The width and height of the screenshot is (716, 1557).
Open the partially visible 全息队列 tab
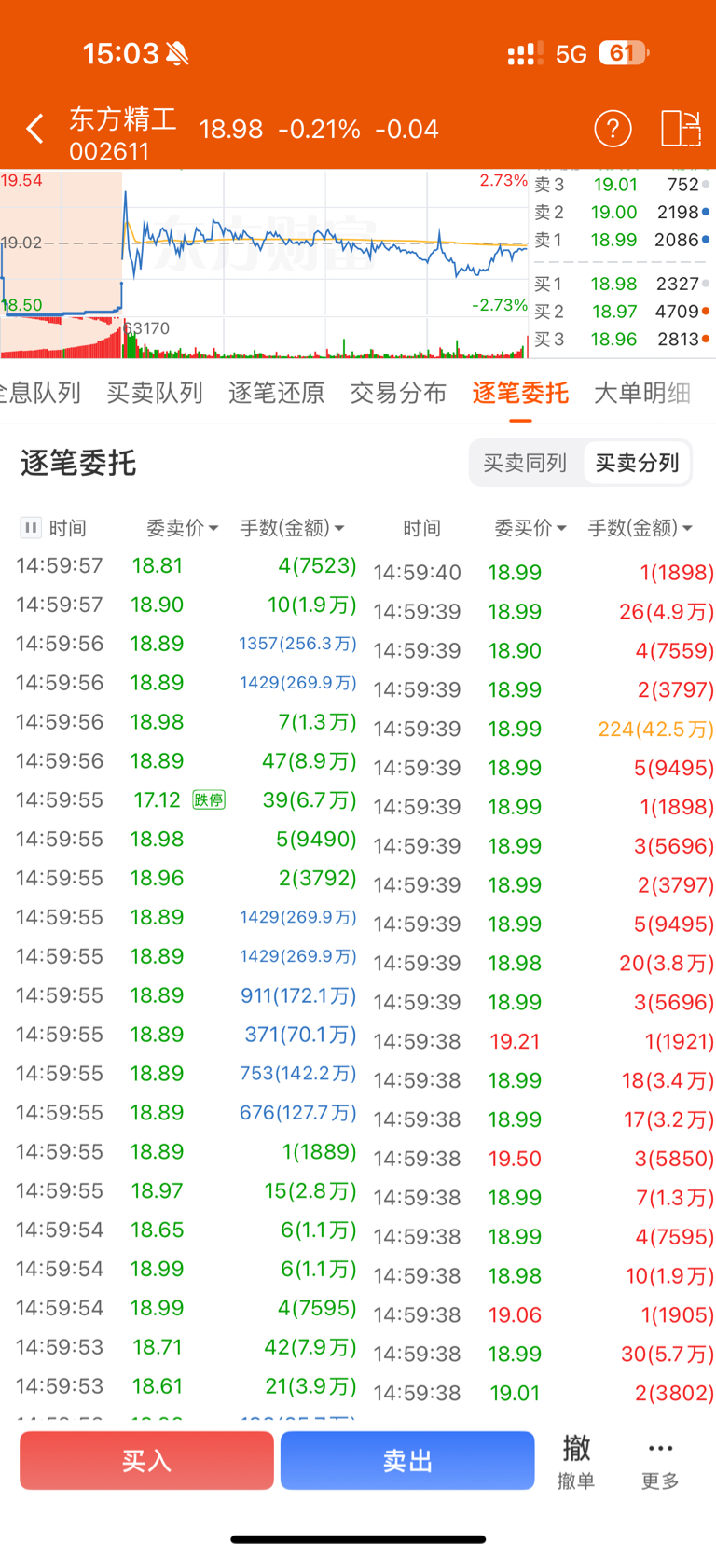(x=40, y=393)
